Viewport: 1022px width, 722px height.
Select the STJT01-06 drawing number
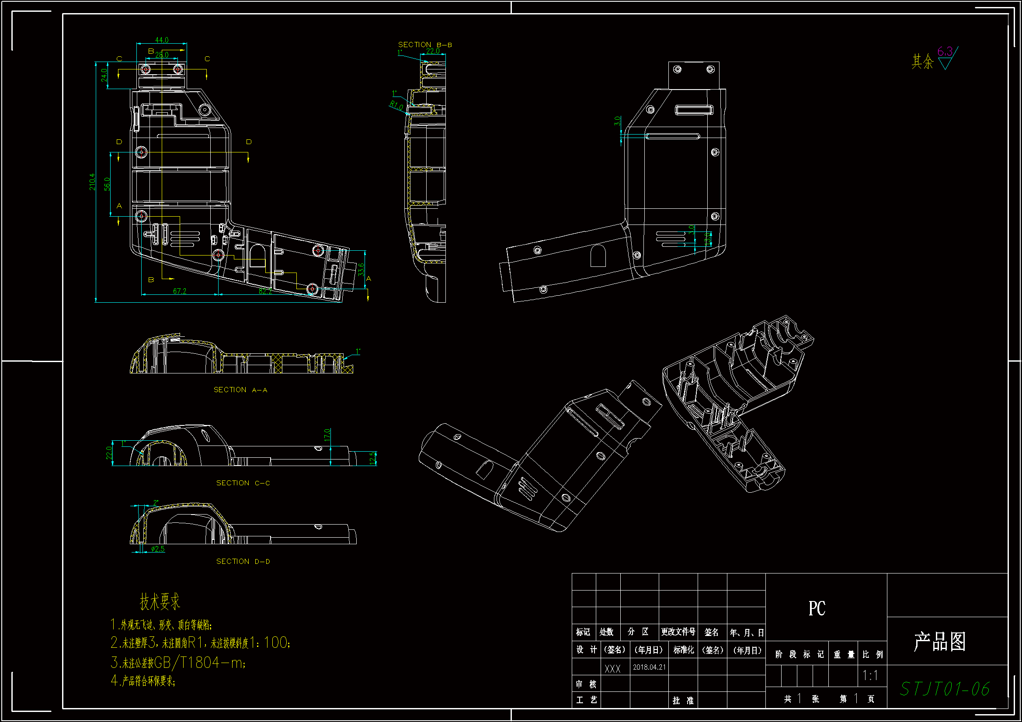(x=945, y=689)
